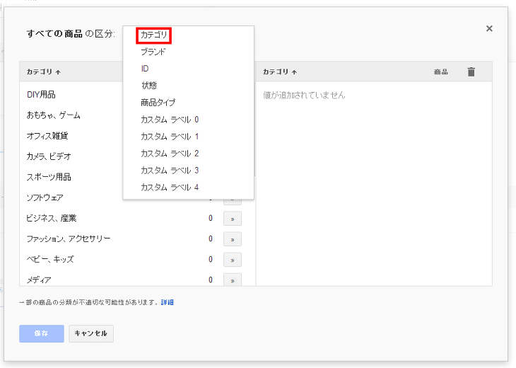Close the dialog with the X icon
Image resolution: width=516 pixels, height=368 pixels.
tap(489, 28)
